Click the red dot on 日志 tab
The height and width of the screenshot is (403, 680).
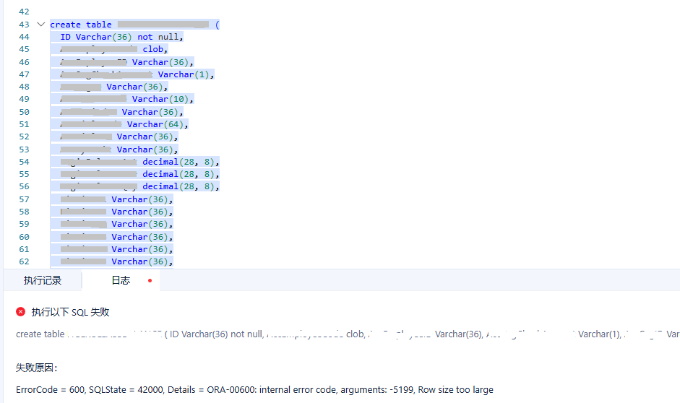point(150,281)
